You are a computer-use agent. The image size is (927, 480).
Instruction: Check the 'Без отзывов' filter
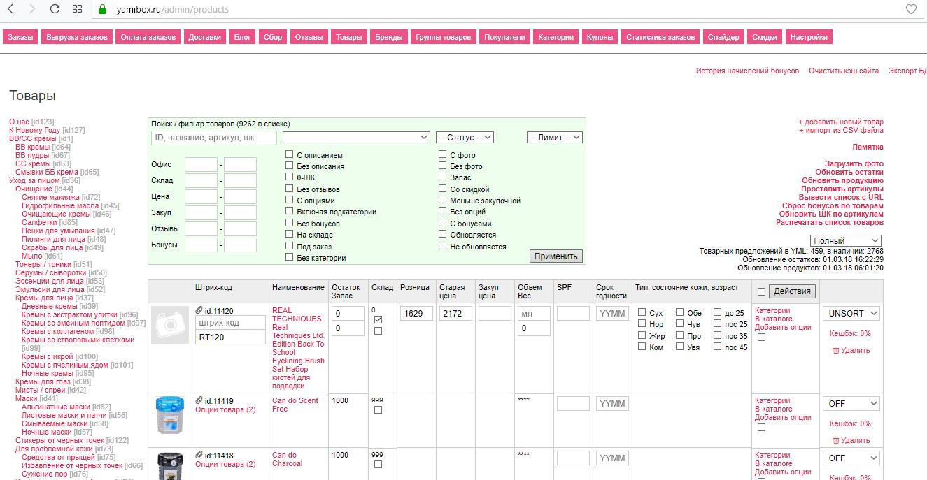290,189
